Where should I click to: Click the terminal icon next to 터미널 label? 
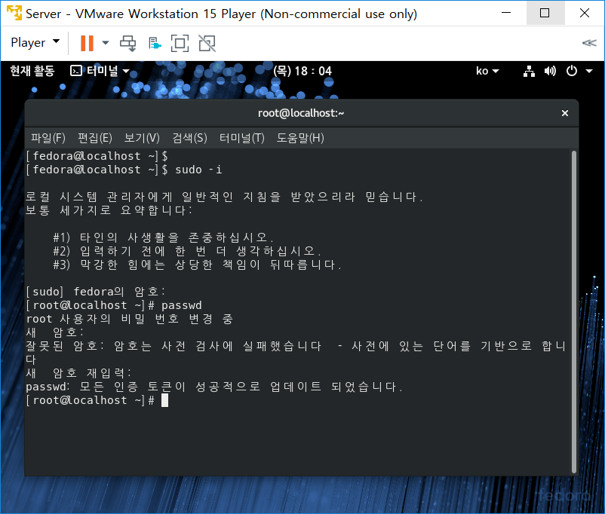[x=76, y=71]
